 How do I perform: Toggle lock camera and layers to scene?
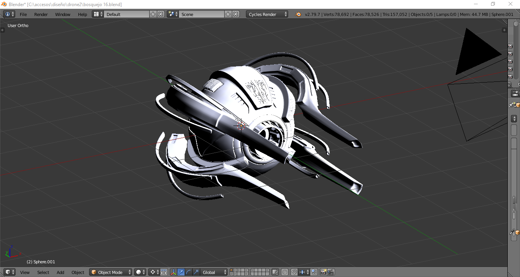275,272
